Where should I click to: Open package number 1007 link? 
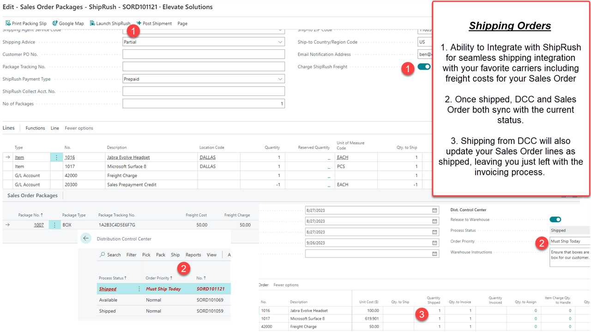click(x=39, y=225)
